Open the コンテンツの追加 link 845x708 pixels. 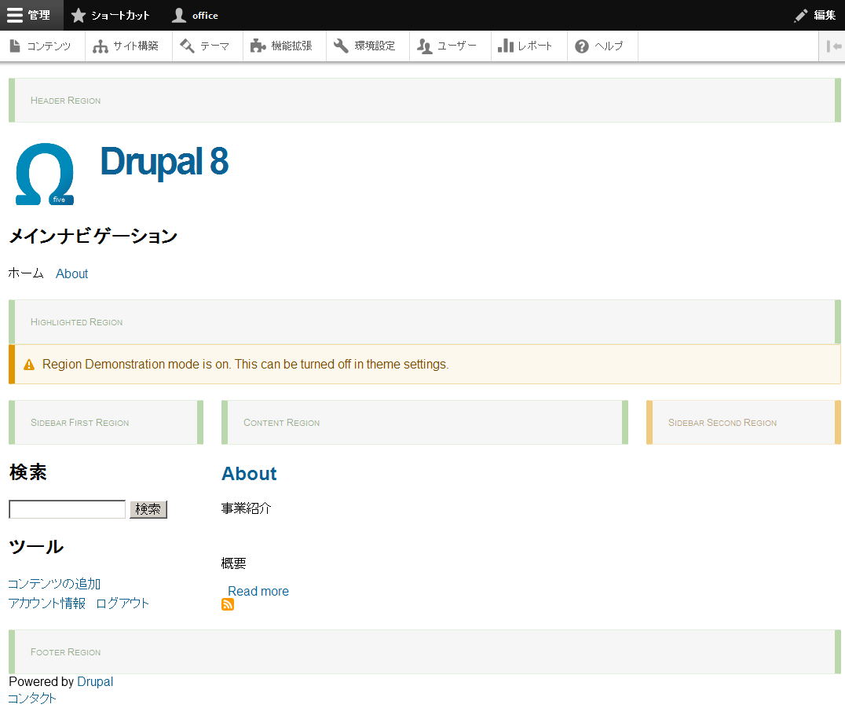54,584
